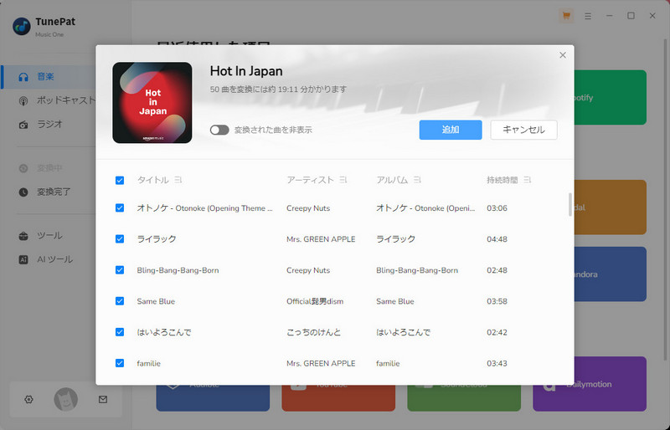Open the mail envelope icon

[x=103, y=400]
